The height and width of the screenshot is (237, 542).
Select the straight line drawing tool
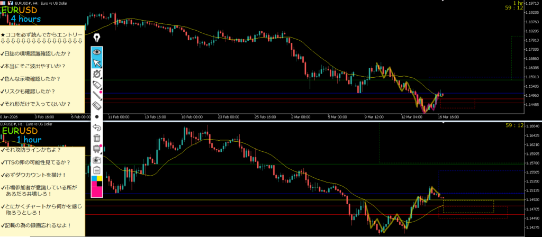coord(97,95)
